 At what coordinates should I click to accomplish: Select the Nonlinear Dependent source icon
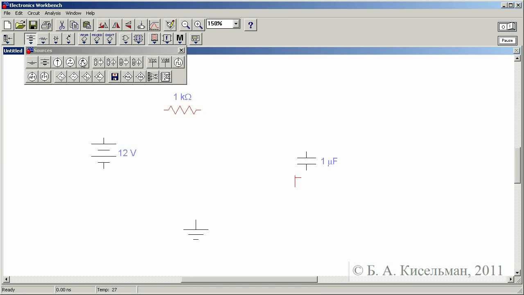(165, 77)
